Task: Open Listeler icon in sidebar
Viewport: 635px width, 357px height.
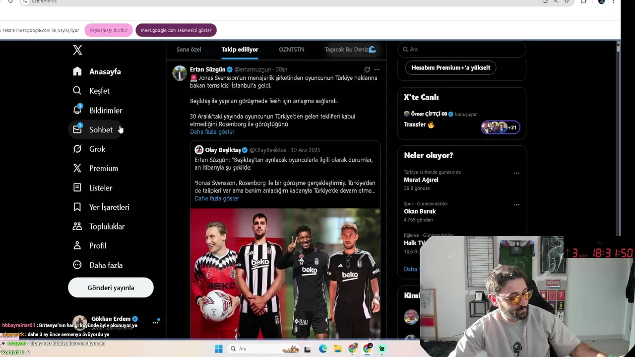Action: [x=77, y=187]
